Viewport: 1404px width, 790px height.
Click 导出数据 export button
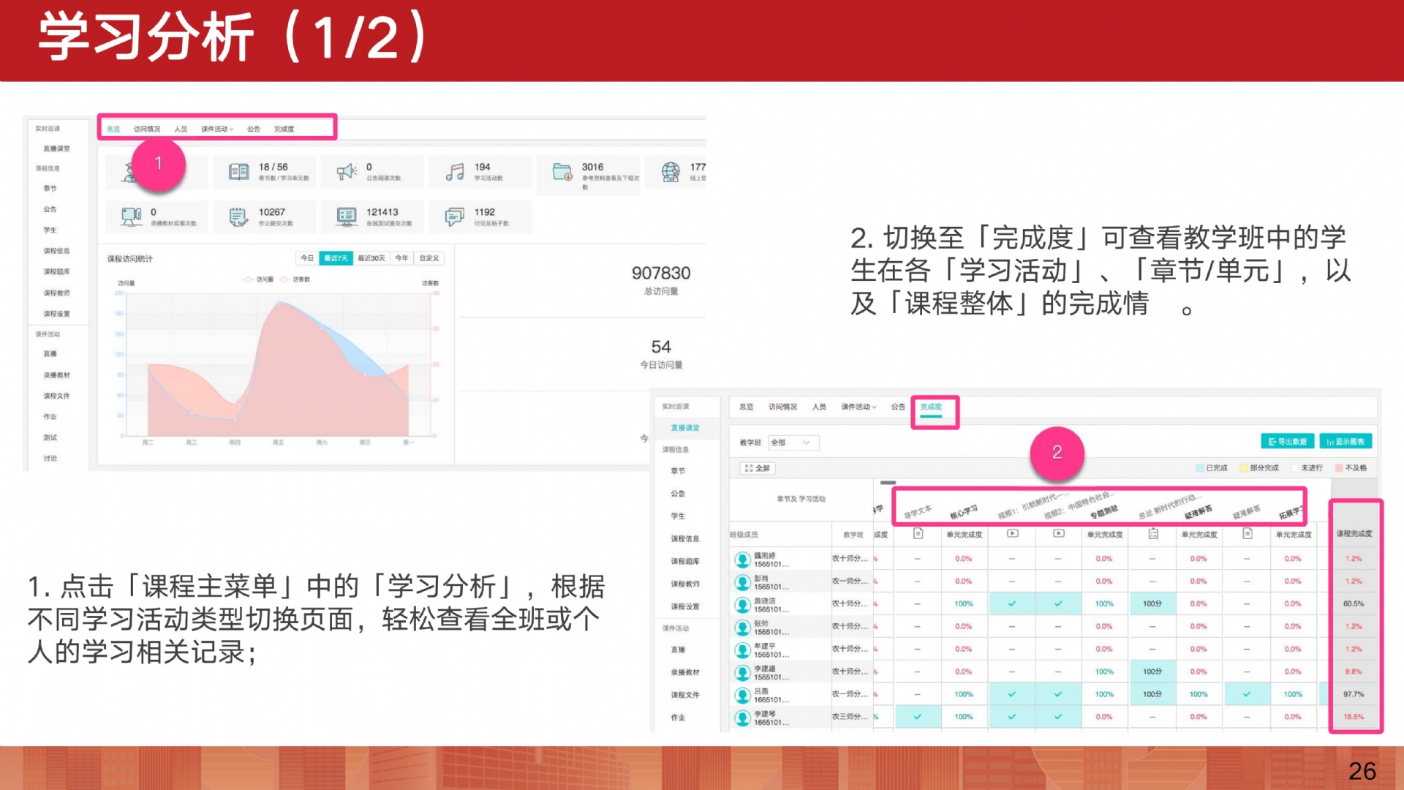click(x=1287, y=442)
